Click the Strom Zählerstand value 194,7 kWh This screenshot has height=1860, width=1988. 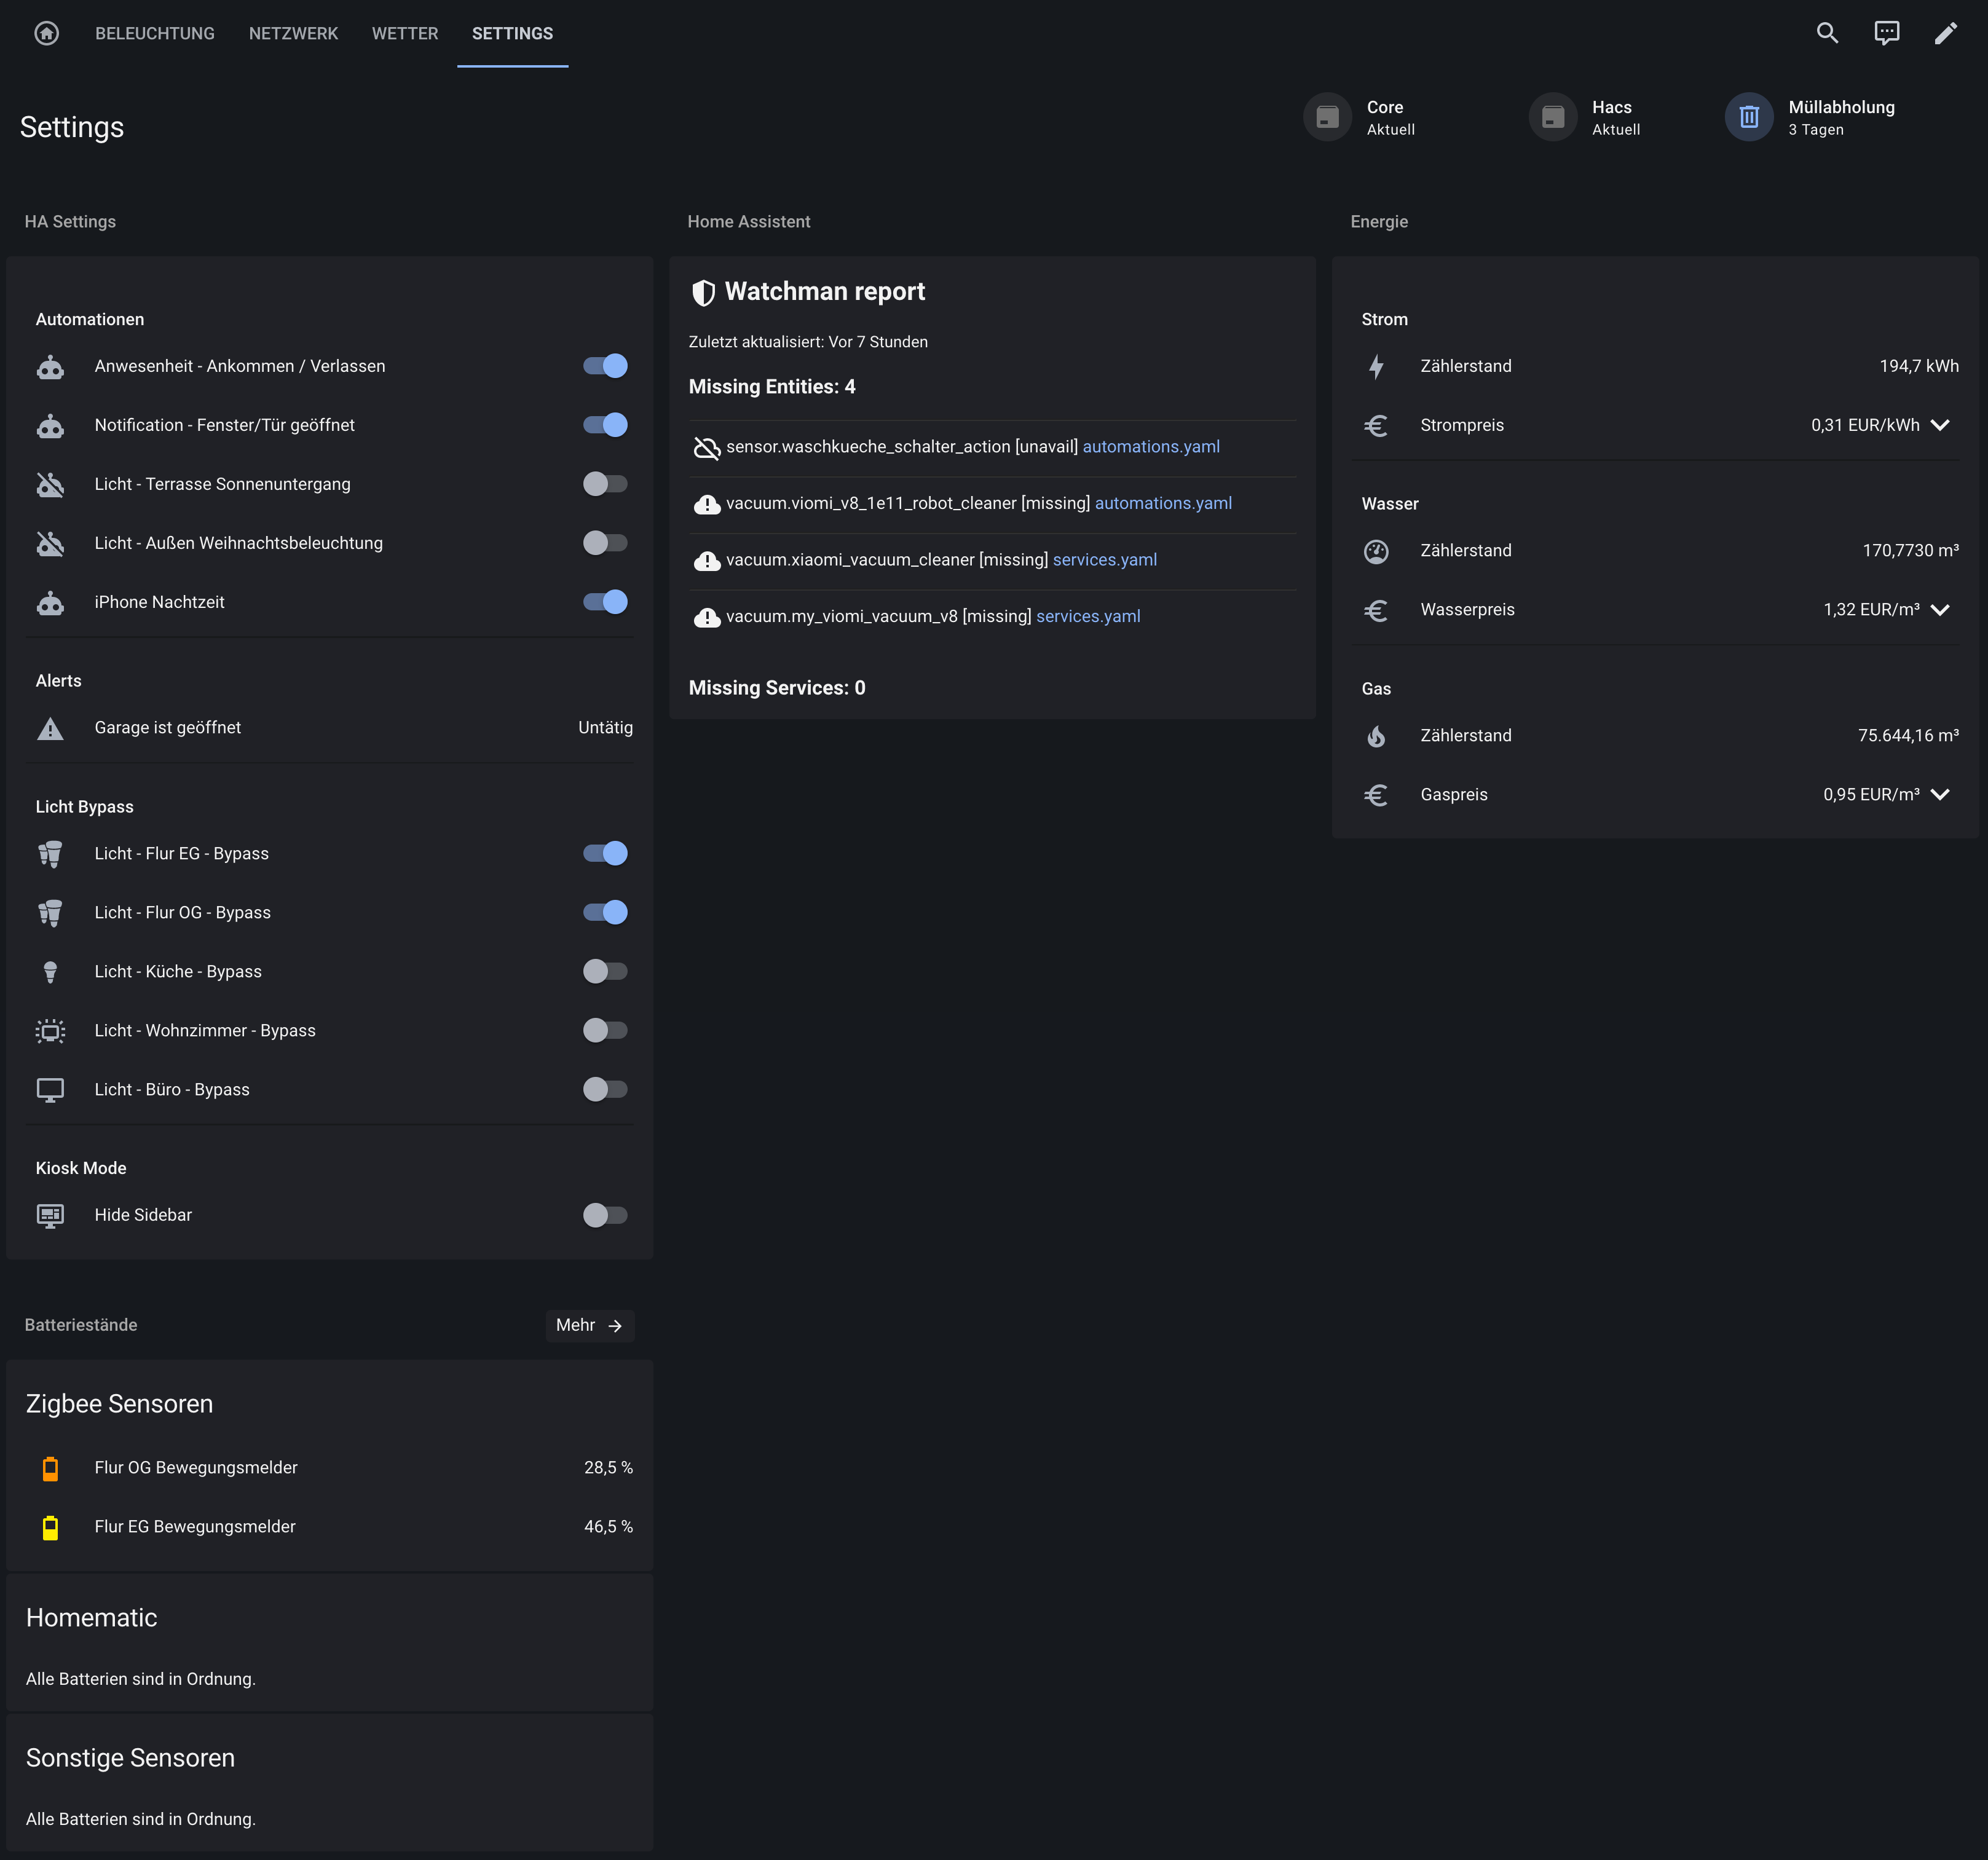tap(1919, 366)
